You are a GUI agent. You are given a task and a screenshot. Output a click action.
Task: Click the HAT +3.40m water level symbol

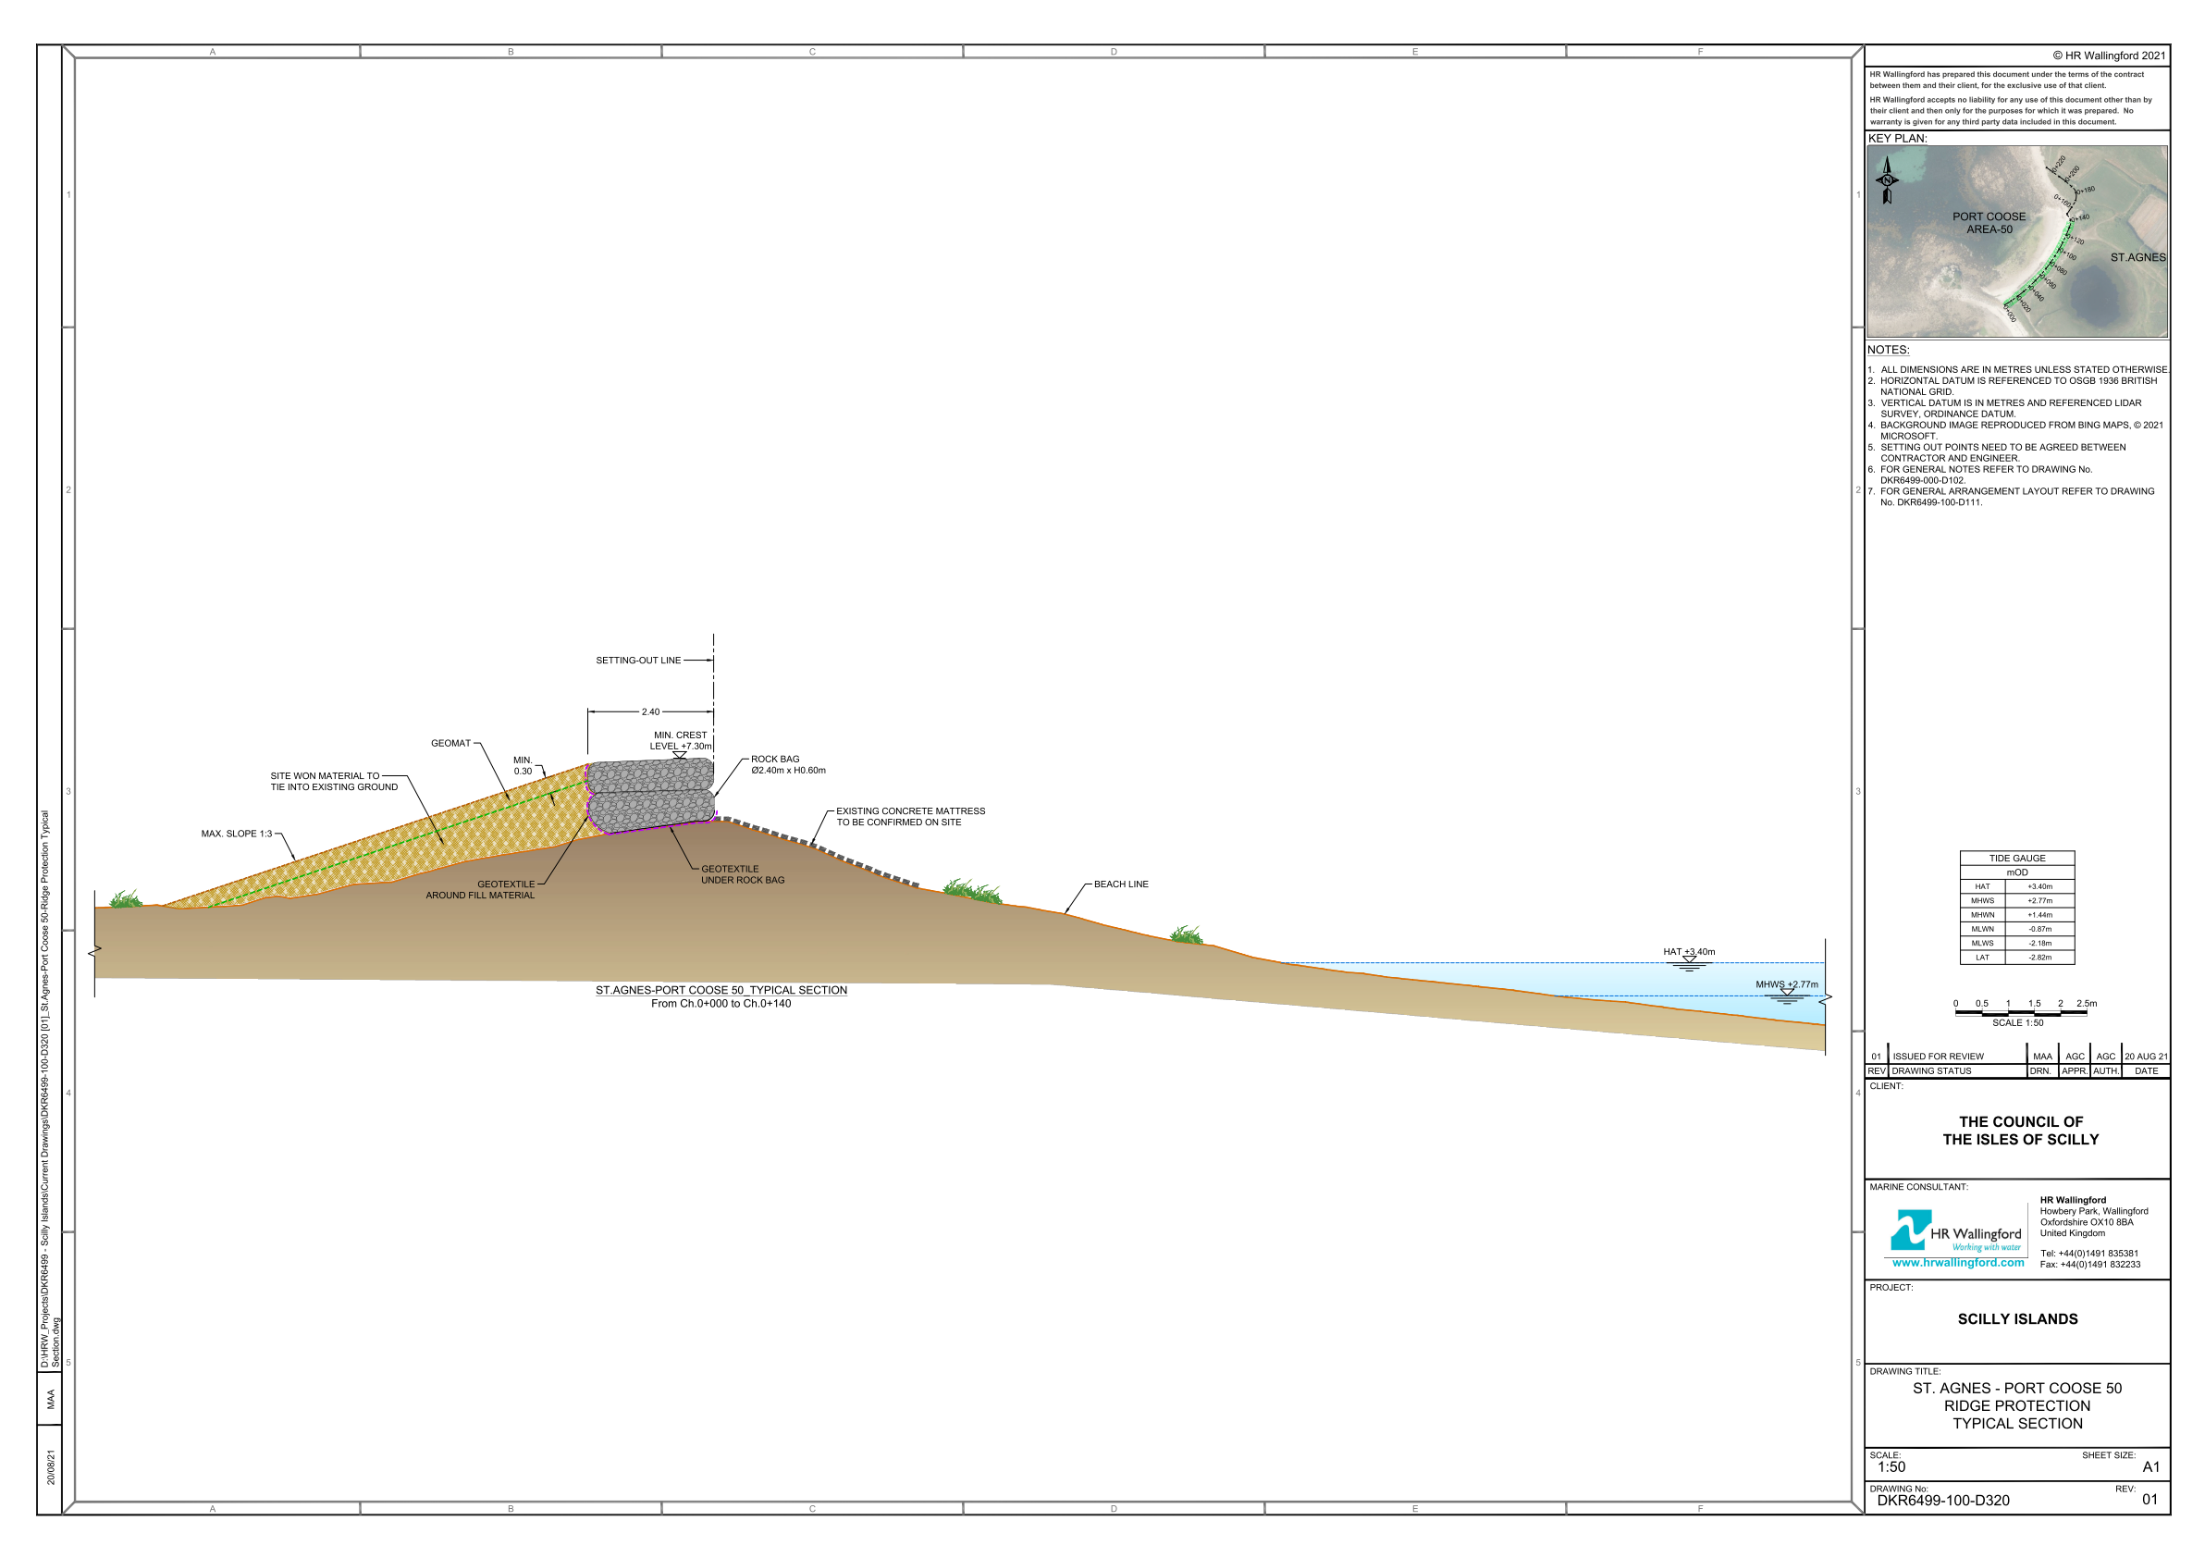point(1688,961)
